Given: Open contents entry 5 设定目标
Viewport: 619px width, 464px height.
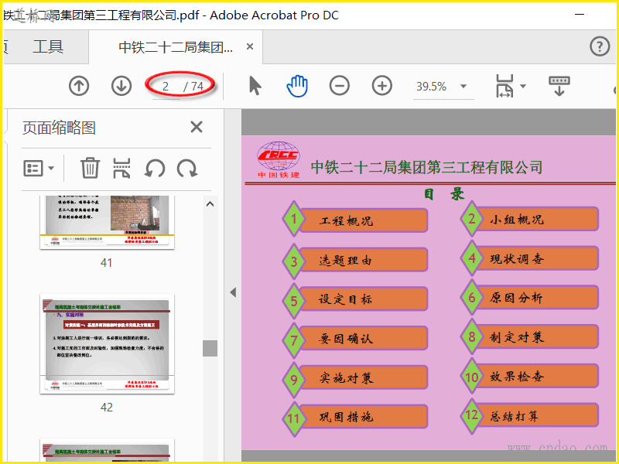Looking at the screenshot, I should coord(355,300).
